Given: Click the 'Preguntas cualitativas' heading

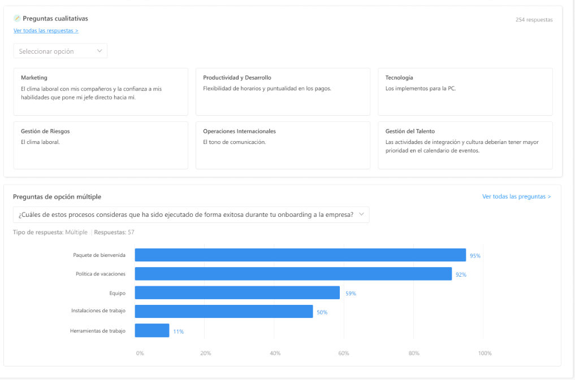Looking at the screenshot, I should point(55,18).
